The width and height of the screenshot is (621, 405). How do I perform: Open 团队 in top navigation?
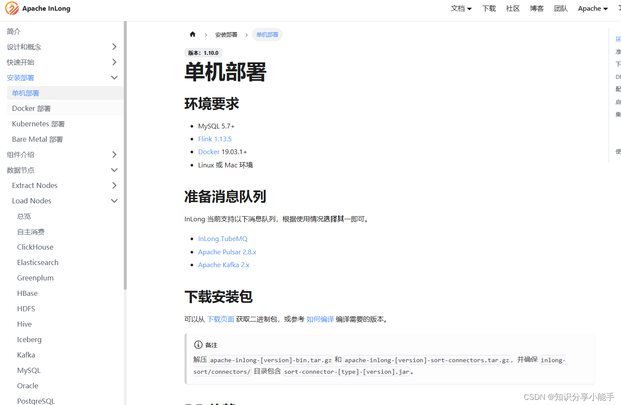(x=561, y=9)
